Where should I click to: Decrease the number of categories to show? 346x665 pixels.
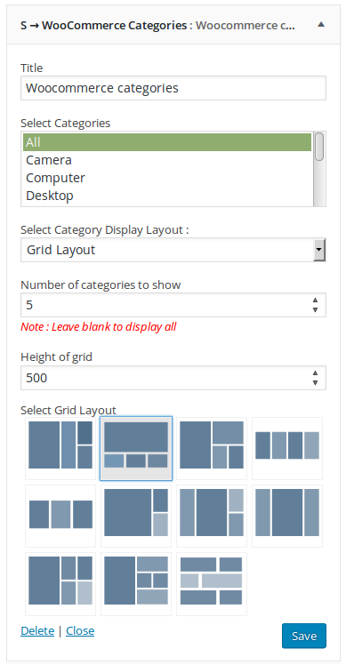coord(315,310)
